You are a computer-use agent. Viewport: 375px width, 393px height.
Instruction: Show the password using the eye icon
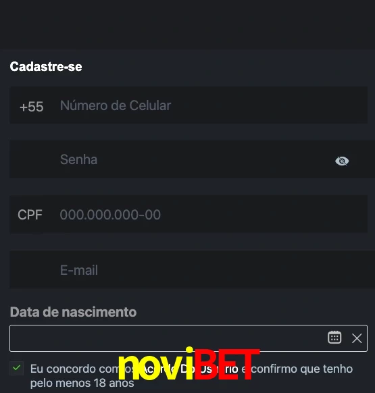[x=342, y=161]
